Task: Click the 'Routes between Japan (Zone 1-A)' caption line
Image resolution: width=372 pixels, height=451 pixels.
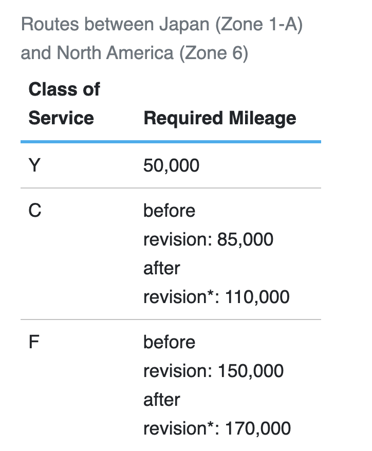Action: pos(161,24)
